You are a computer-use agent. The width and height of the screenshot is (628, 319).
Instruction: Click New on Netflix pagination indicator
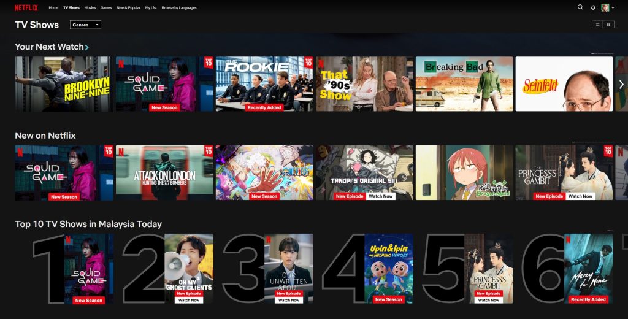[593, 142]
